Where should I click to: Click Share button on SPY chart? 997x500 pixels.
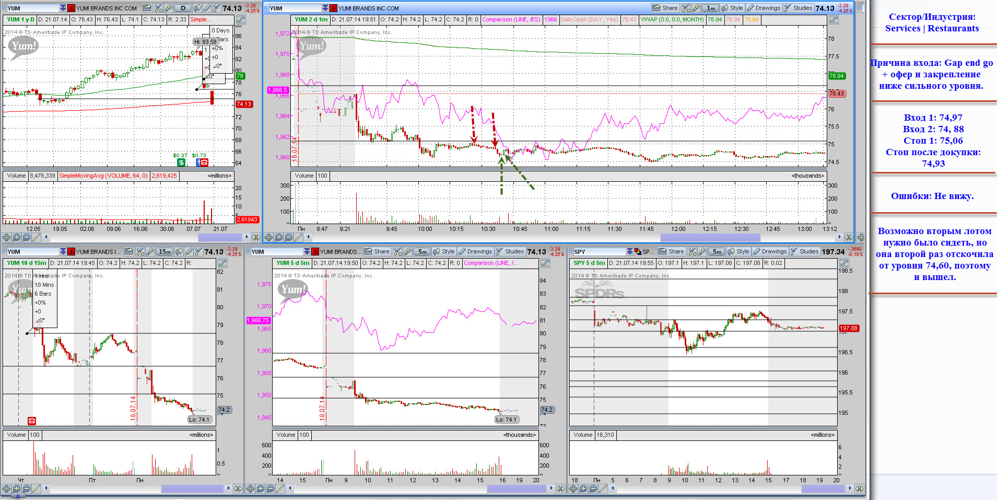(672, 252)
